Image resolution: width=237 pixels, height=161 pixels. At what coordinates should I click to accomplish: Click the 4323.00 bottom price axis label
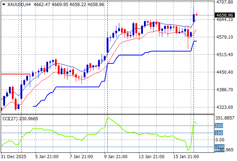point(224,107)
